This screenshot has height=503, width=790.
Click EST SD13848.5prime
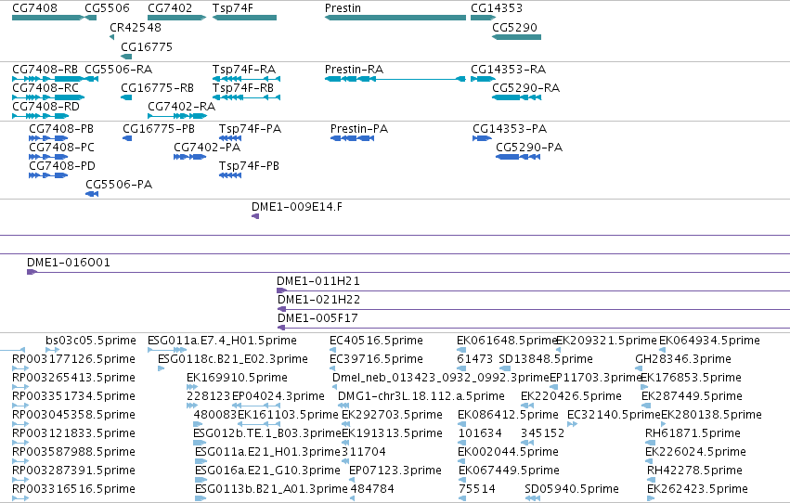click(505, 368)
